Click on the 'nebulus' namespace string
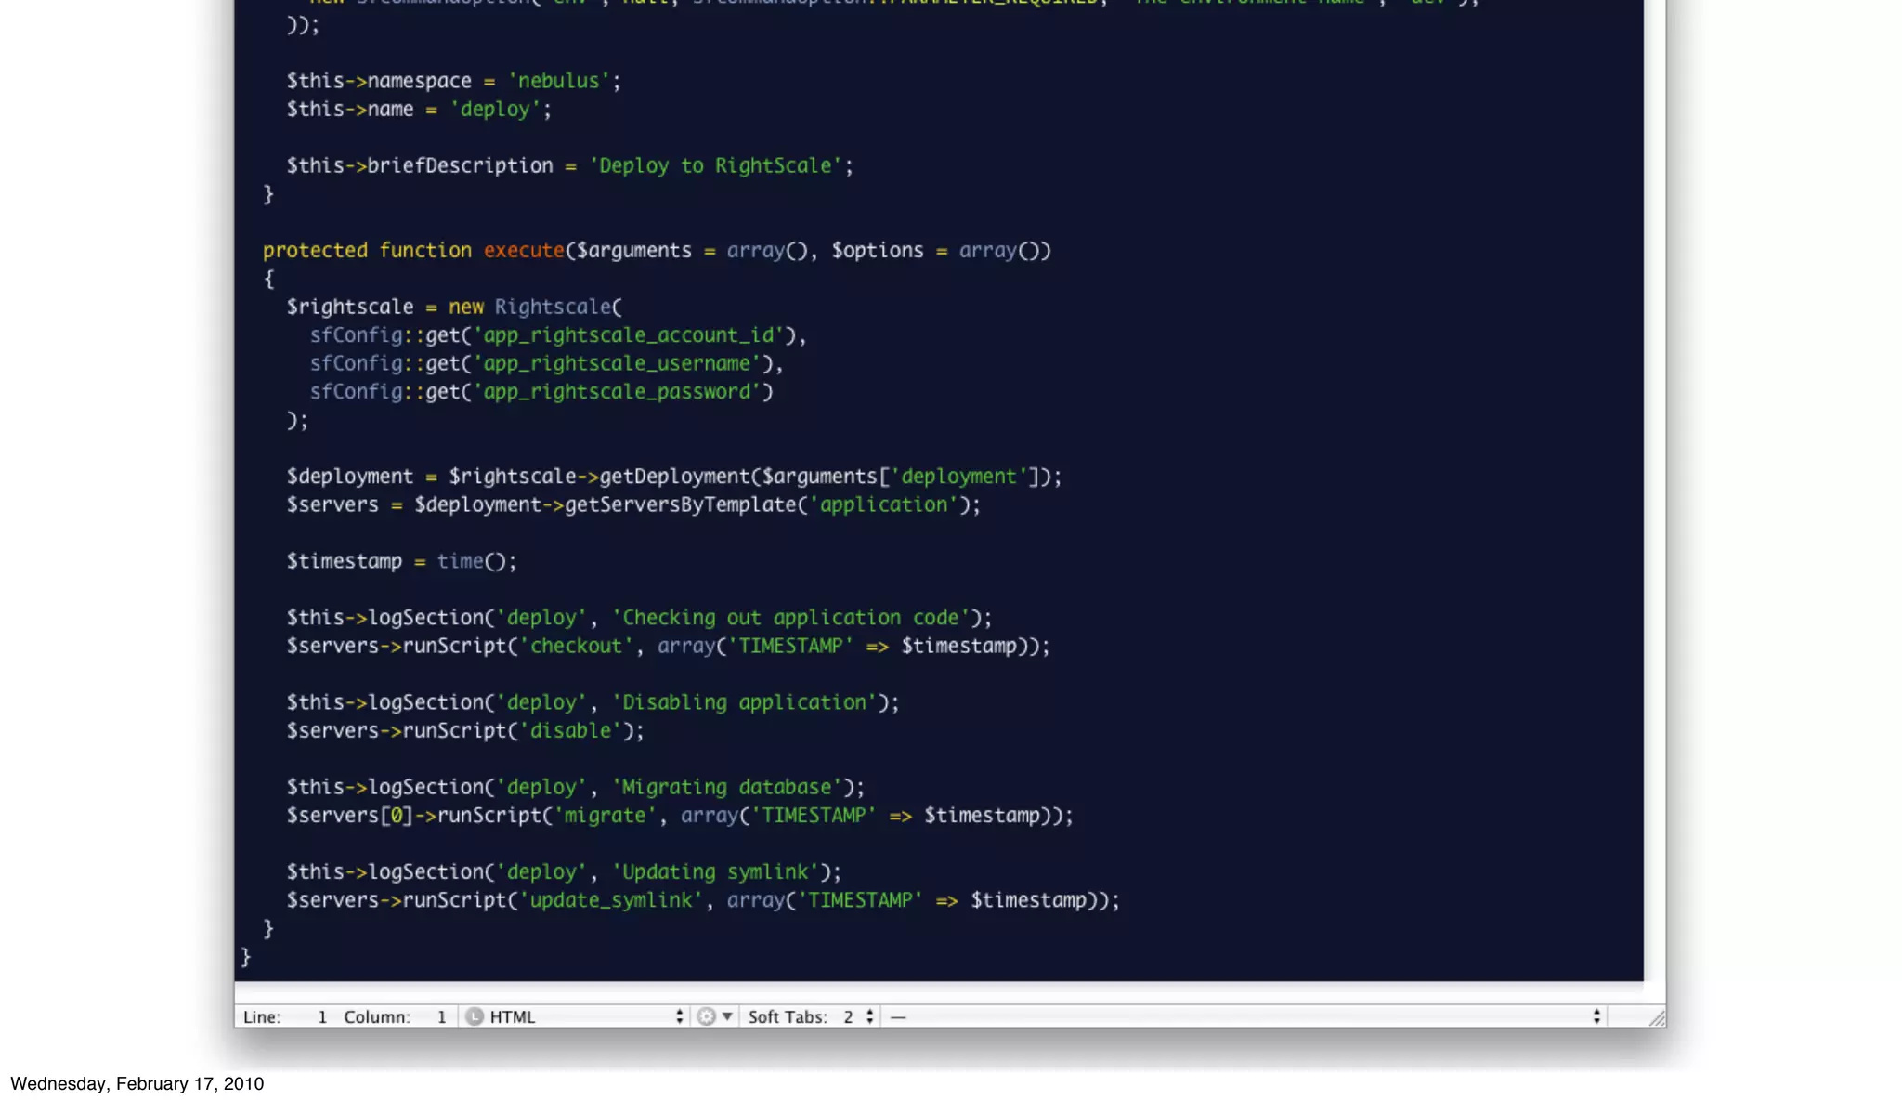1902x1100 pixels. 558,81
